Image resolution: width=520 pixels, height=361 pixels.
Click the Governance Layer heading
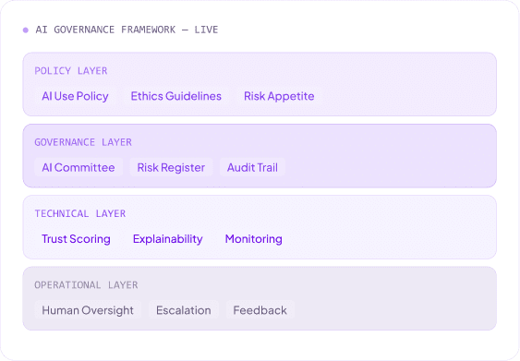[83, 142]
